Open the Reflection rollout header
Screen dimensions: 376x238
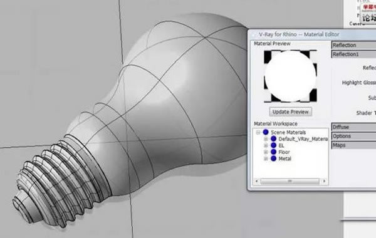(x=353, y=45)
